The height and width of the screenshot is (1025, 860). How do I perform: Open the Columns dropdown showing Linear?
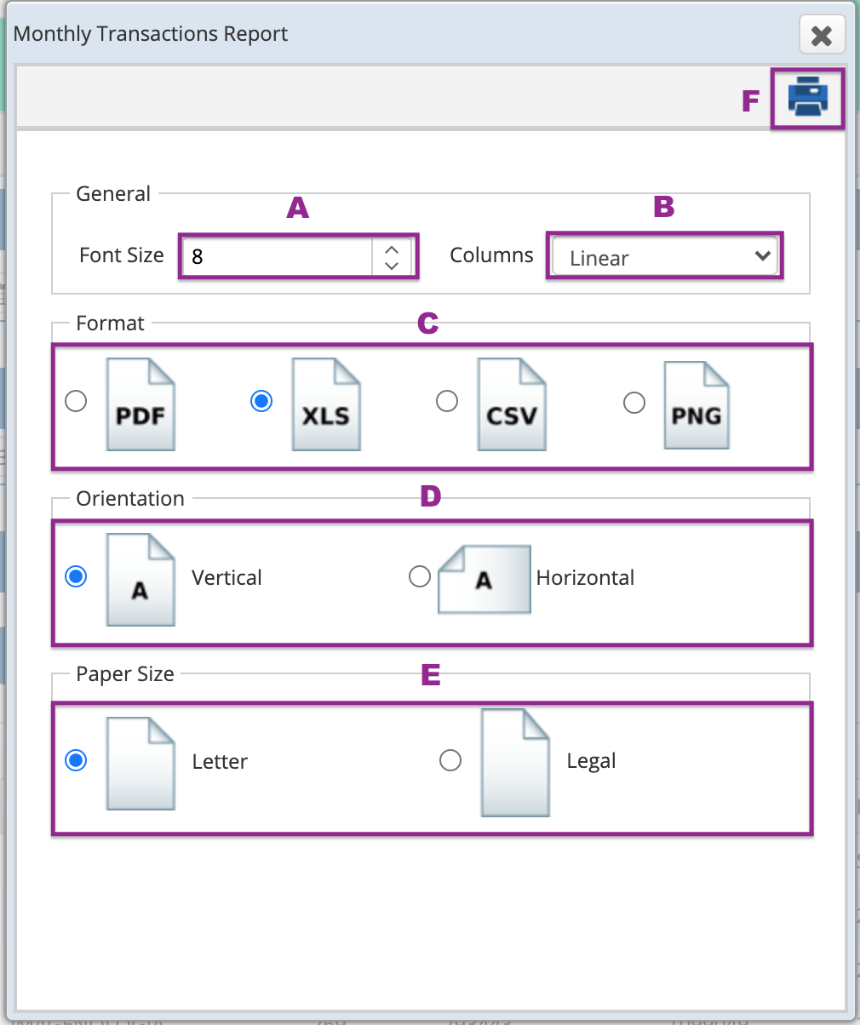point(665,255)
